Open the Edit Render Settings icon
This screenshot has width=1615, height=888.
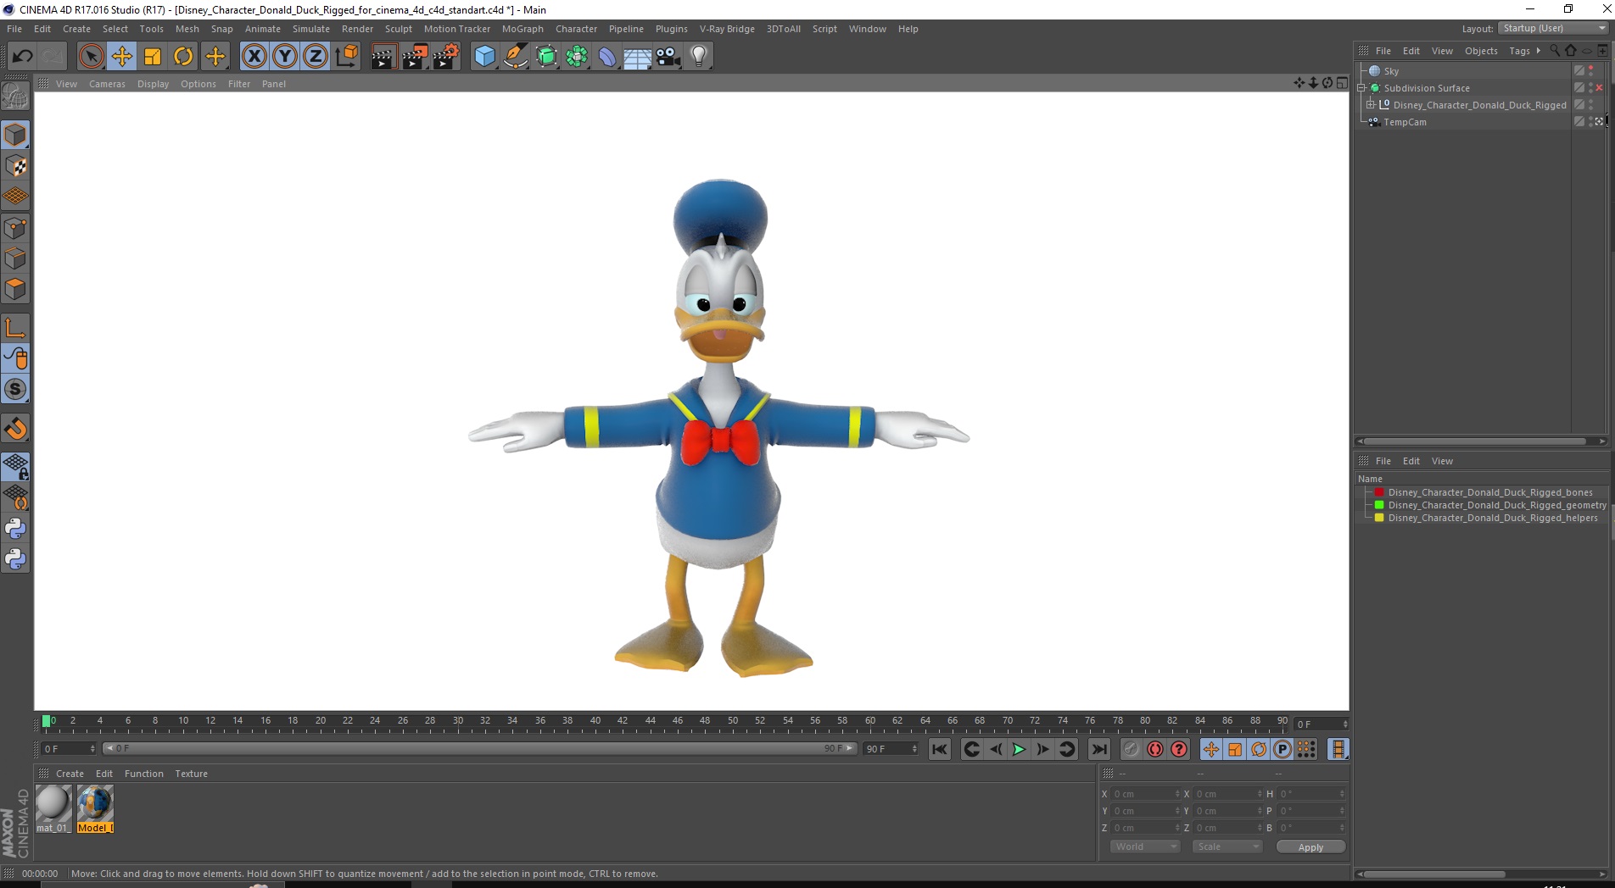pyautogui.click(x=446, y=57)
